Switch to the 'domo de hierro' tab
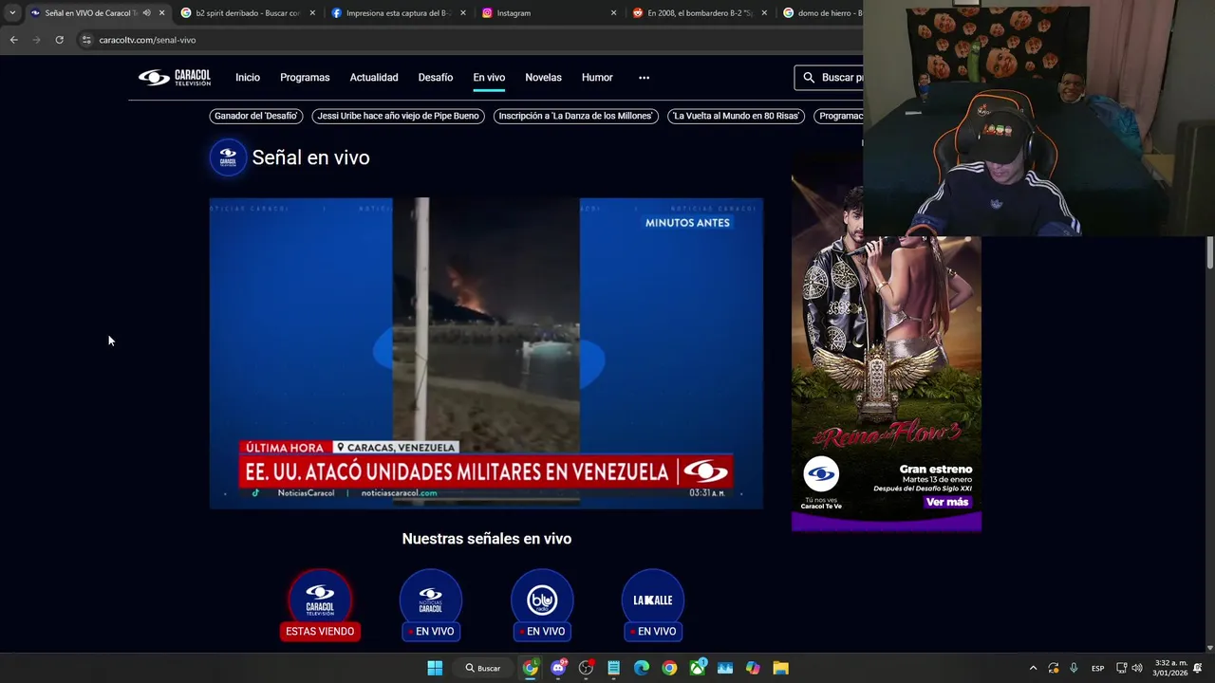Screen dimensions: 1215x683 tap(821, 13)
